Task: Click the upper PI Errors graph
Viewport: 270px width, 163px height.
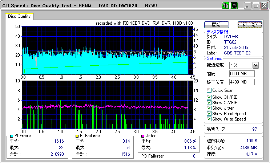Action: (x=105, y=50)
